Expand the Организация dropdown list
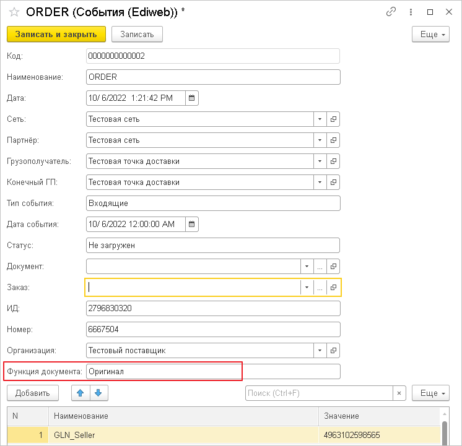Screen dimensions: 462x446 pyautogui.click(x=320, y=350)
